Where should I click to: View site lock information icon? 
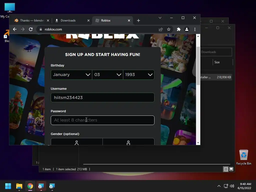(x=41, y=29)
